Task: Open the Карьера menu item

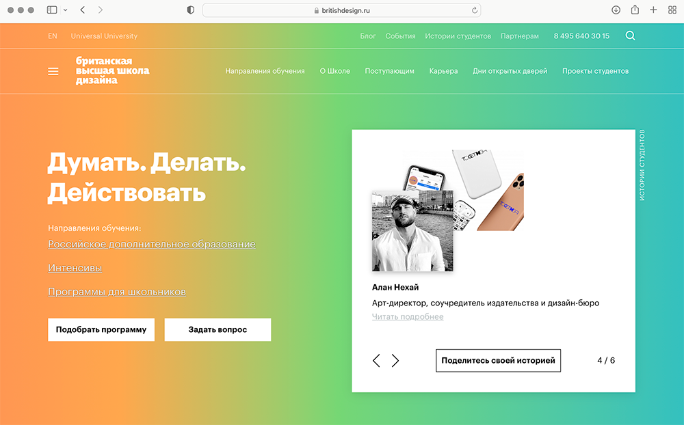Action: pos(444,71)
